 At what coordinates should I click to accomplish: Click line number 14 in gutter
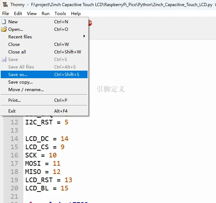point(14,139)
